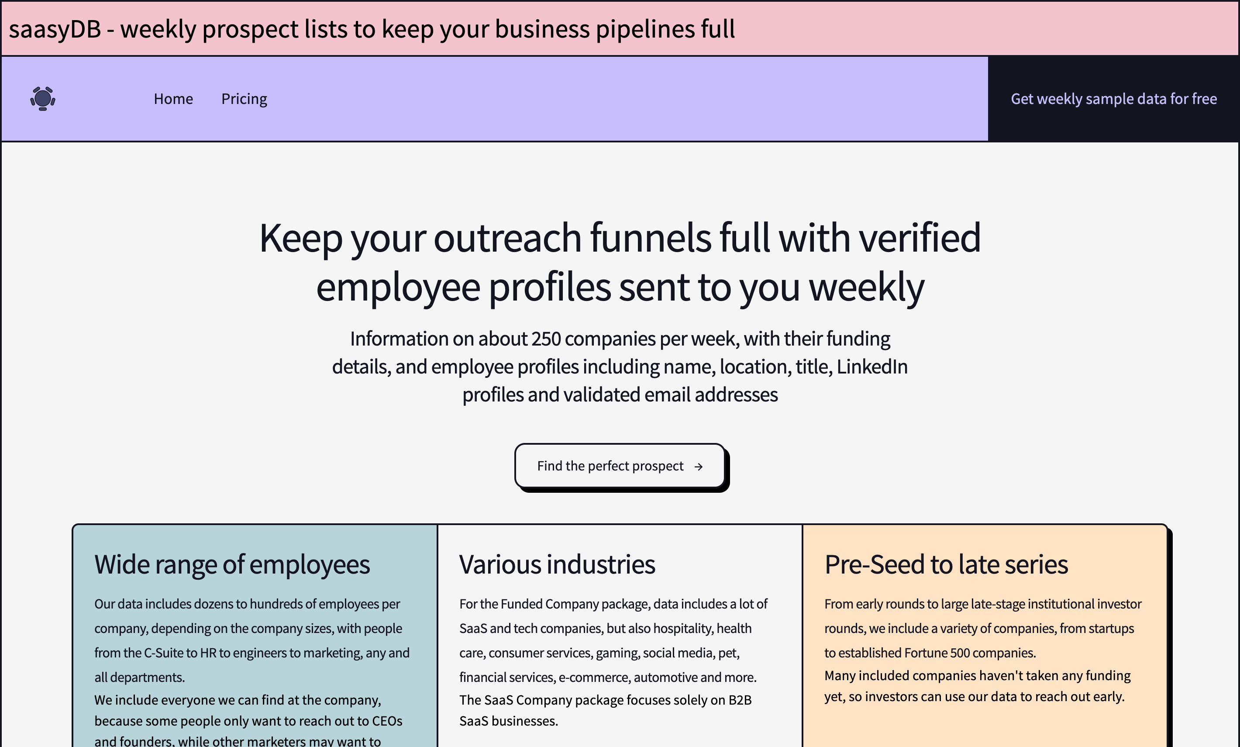The image size is (1240, 747).
Task: Click the Many included companies funding paragraph
Action: (977, 686)
